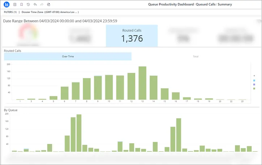Switch to the Total tab
The image size is (262, 165).
pyautogui.click(x=196, y=56)
